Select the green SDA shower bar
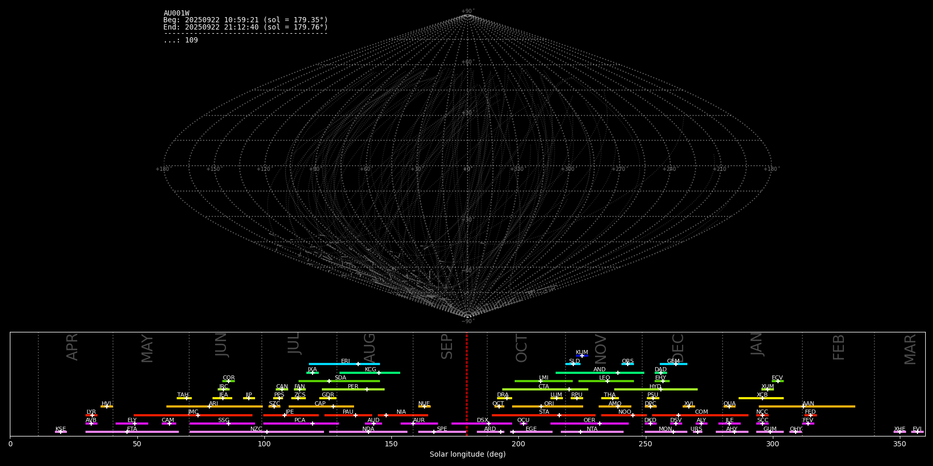Screen dimensions: 933x466 click(x=339, y=381)
